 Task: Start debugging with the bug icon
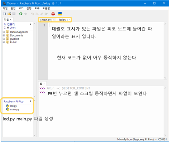pyautogui.click(x=25, y=14)
